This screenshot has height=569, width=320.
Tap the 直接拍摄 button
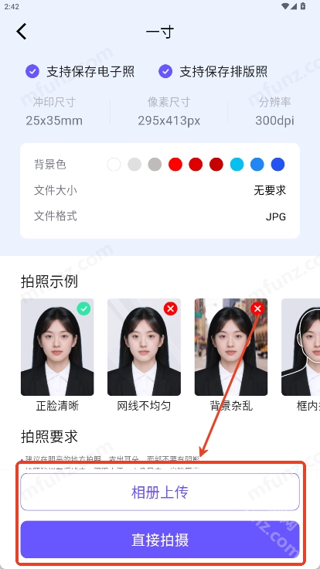pyautogui.click(x=160, y=540)
